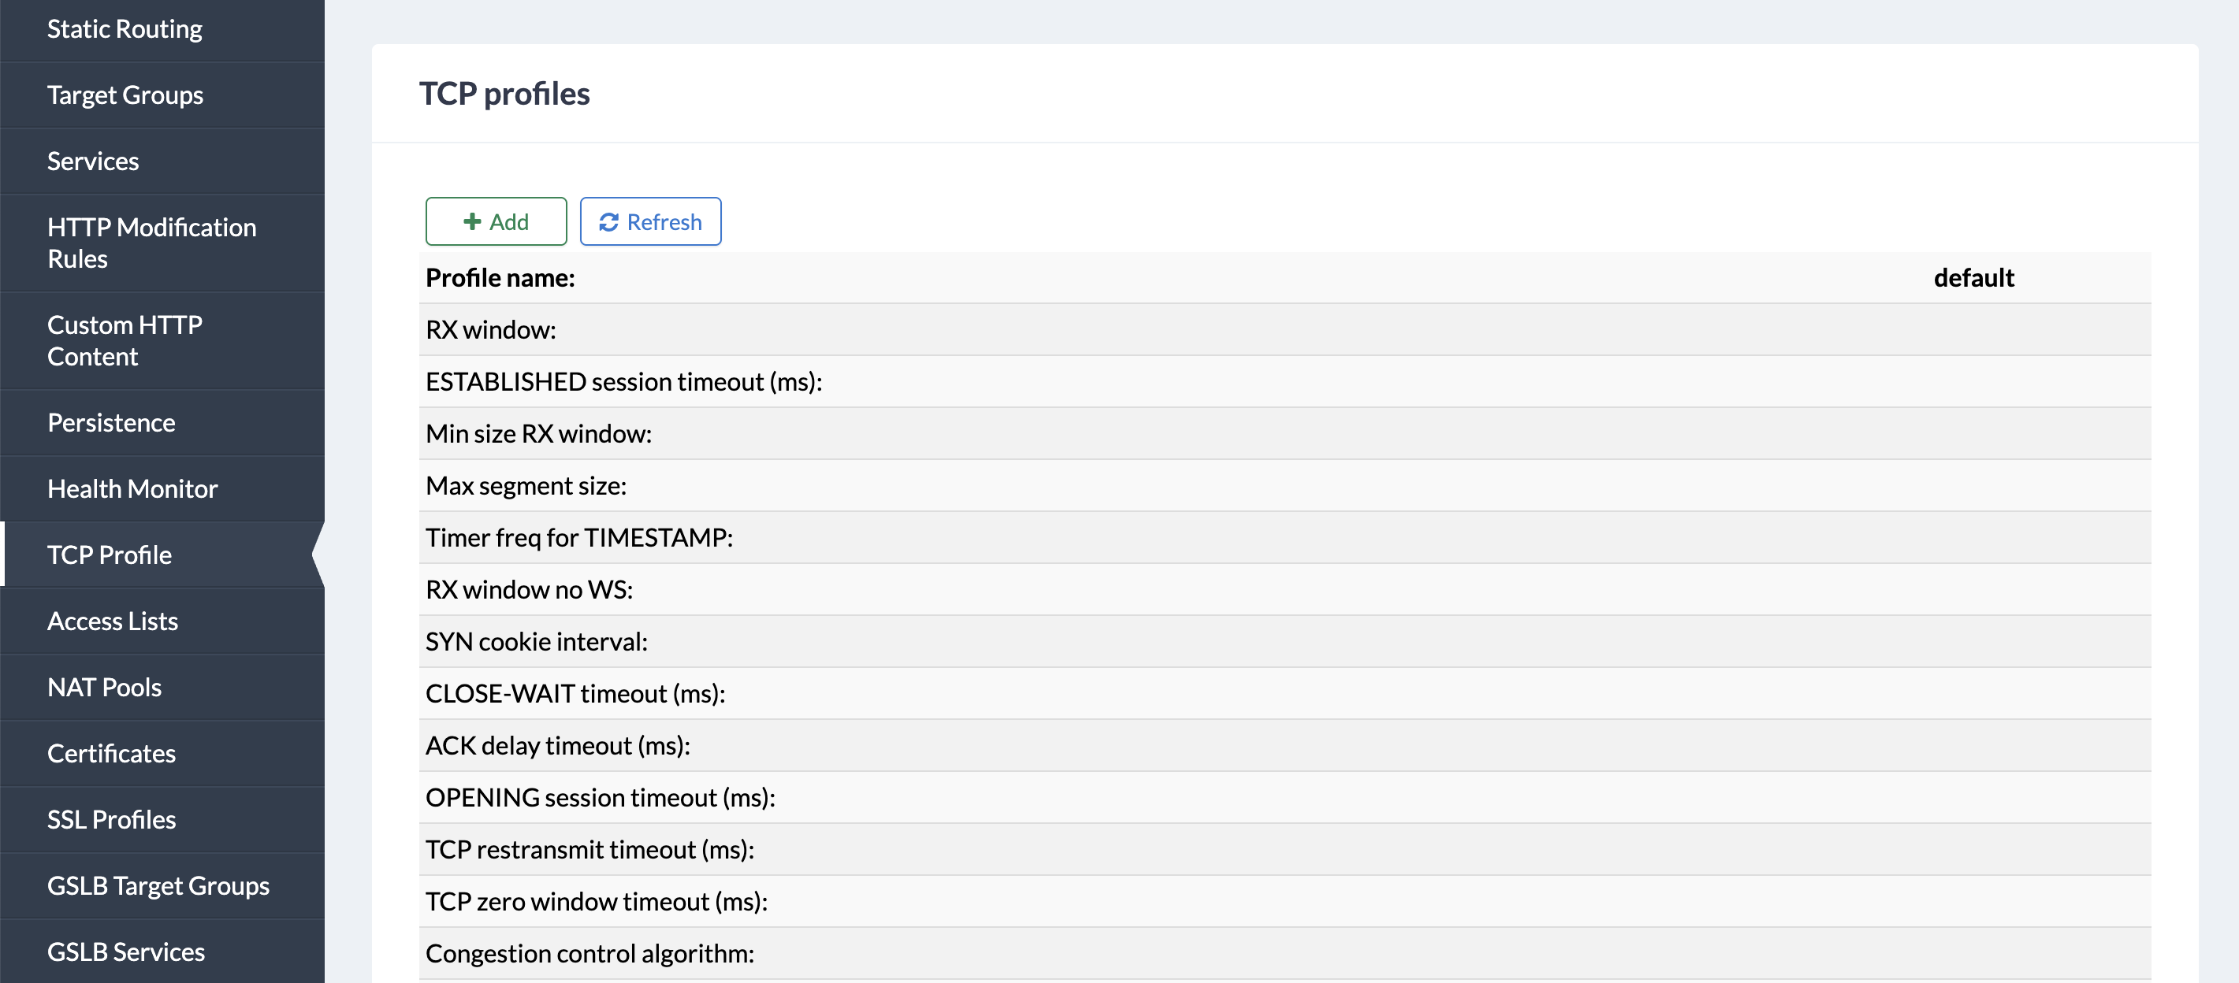Open GSLB Services

[x=125, y=951]
